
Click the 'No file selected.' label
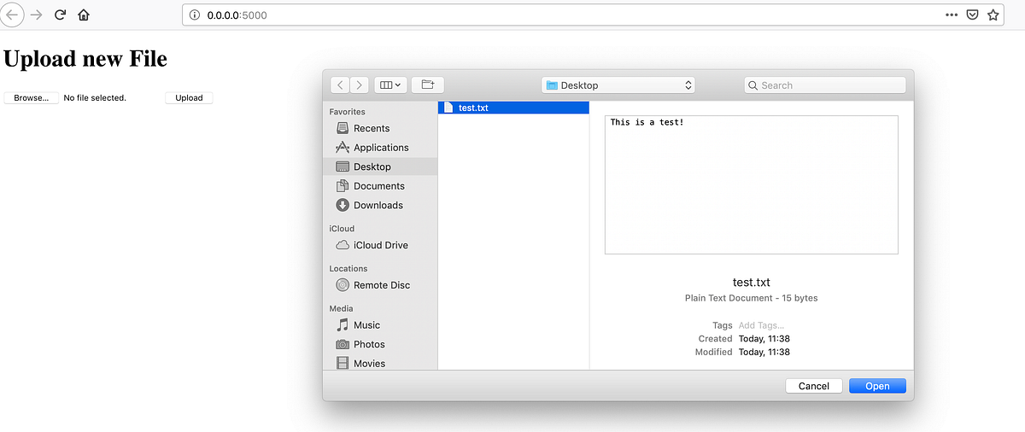click(95, 98)
